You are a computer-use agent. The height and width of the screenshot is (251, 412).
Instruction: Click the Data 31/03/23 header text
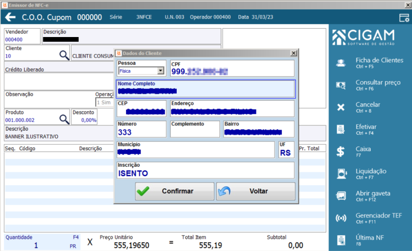pyautogui.click(x=255, y=17)
